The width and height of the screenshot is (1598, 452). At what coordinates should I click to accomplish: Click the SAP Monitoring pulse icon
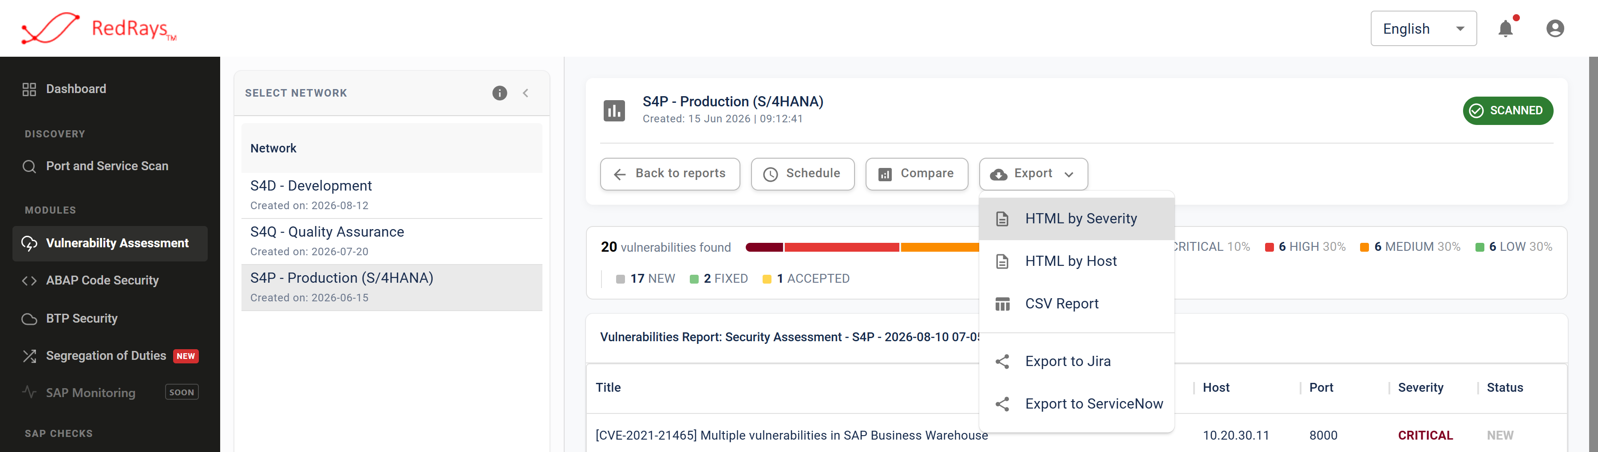[29, 392]
